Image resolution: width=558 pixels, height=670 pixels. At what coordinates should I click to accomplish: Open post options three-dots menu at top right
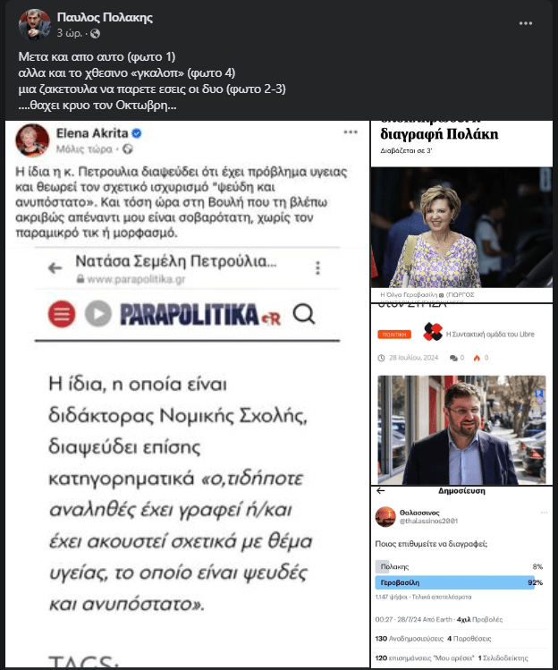(x=525, y=23)
